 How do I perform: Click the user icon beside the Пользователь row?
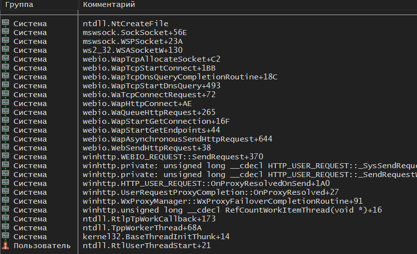[6, 245]
